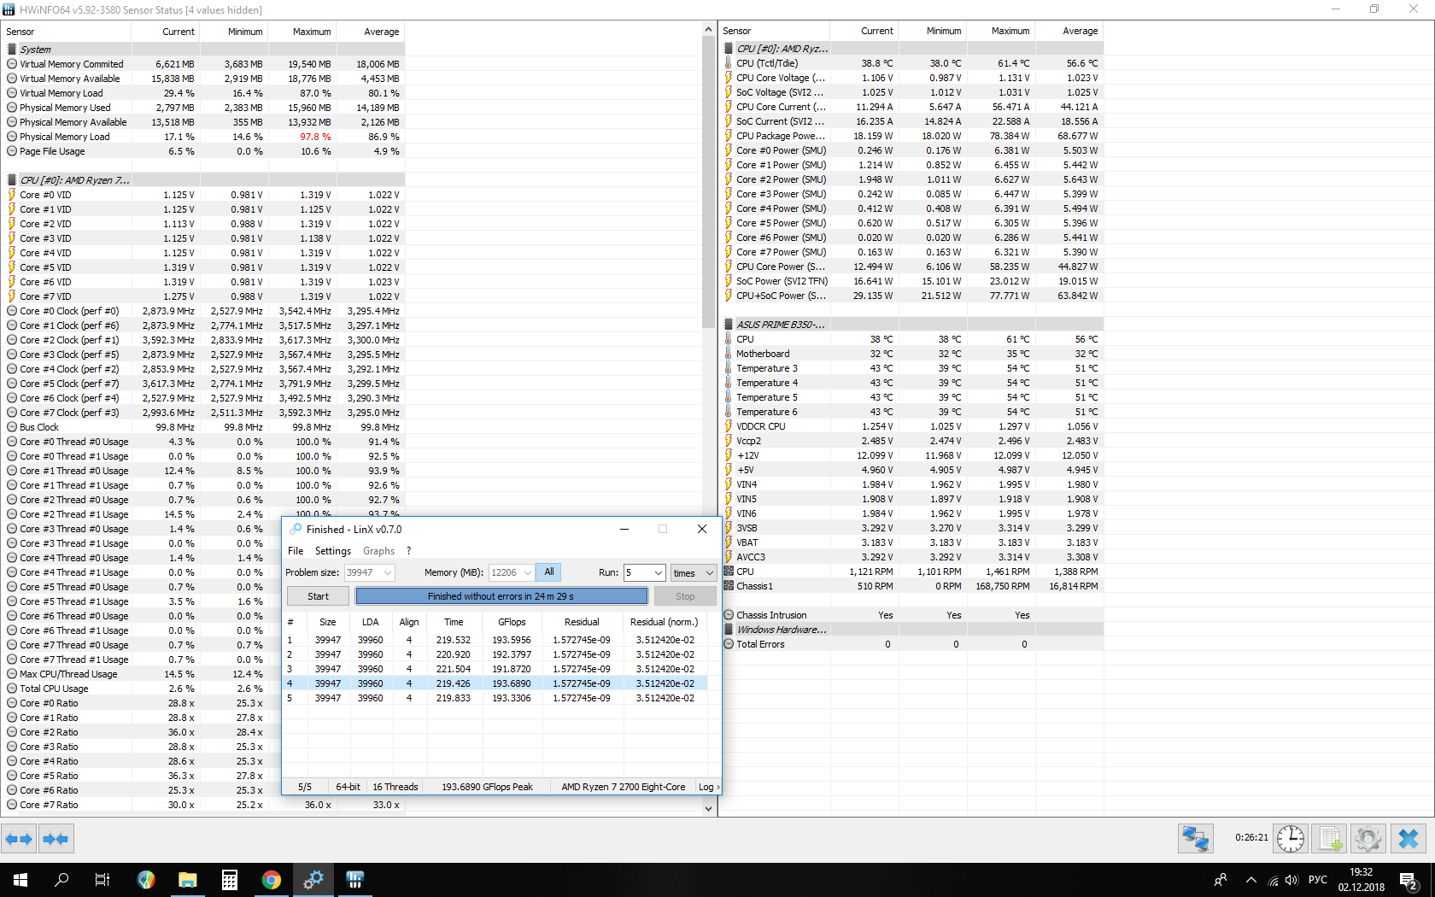Click the 16 Threads status entry

click(x=395, y=787)
